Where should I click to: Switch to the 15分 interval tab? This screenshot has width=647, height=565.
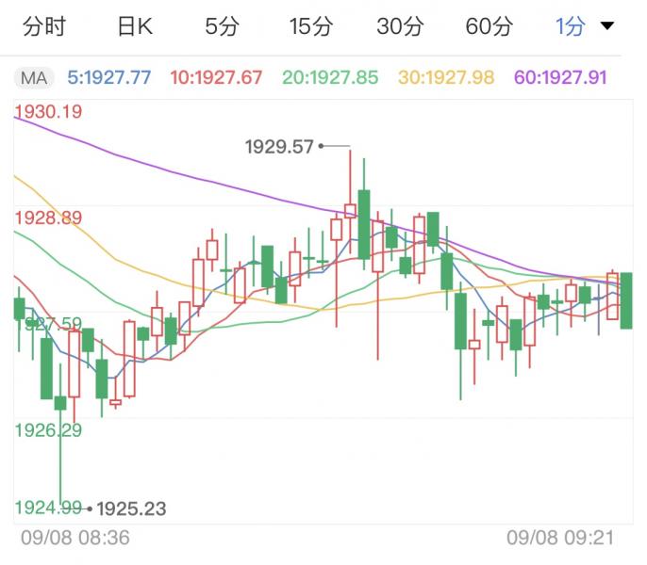[310, 27]
